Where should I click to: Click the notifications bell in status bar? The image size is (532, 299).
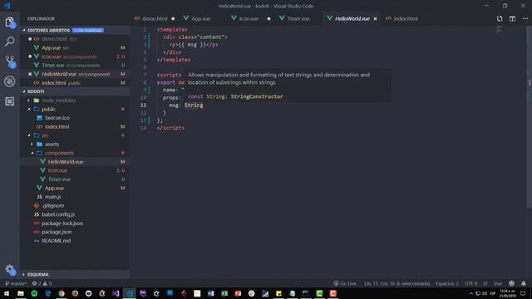click(x=524, y=283)
